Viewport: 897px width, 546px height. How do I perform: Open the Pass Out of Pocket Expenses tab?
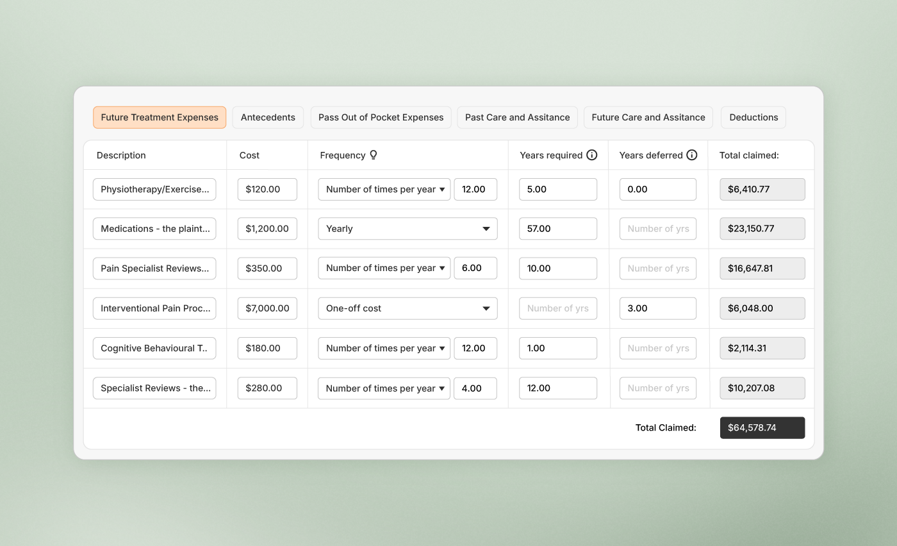381,117
